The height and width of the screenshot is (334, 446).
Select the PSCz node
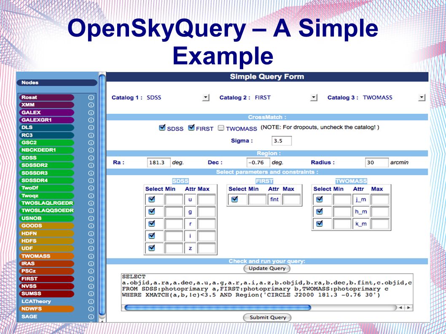pos(46,271)
